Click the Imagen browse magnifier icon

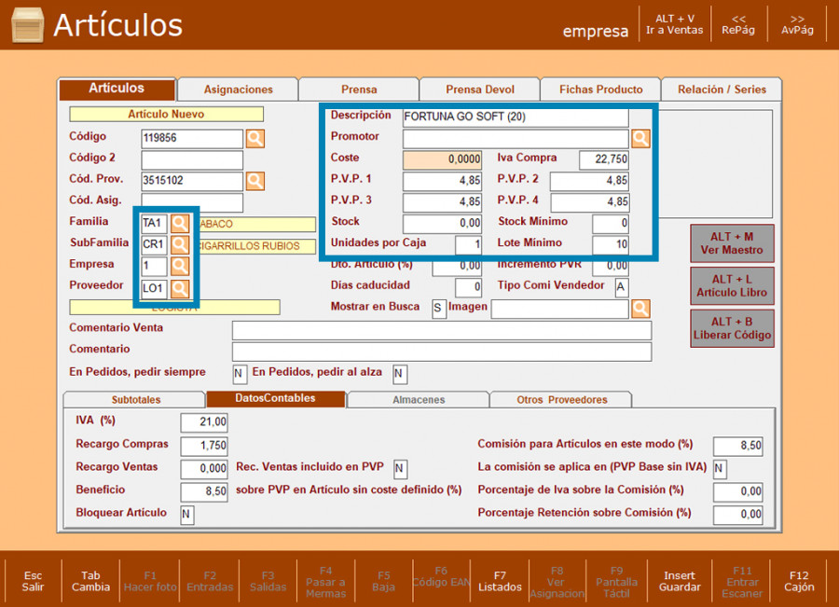(x=640, y=309)
